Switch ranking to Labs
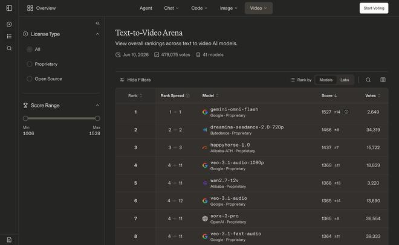This screenshot has width=399, height=245. tap(345, 80)
